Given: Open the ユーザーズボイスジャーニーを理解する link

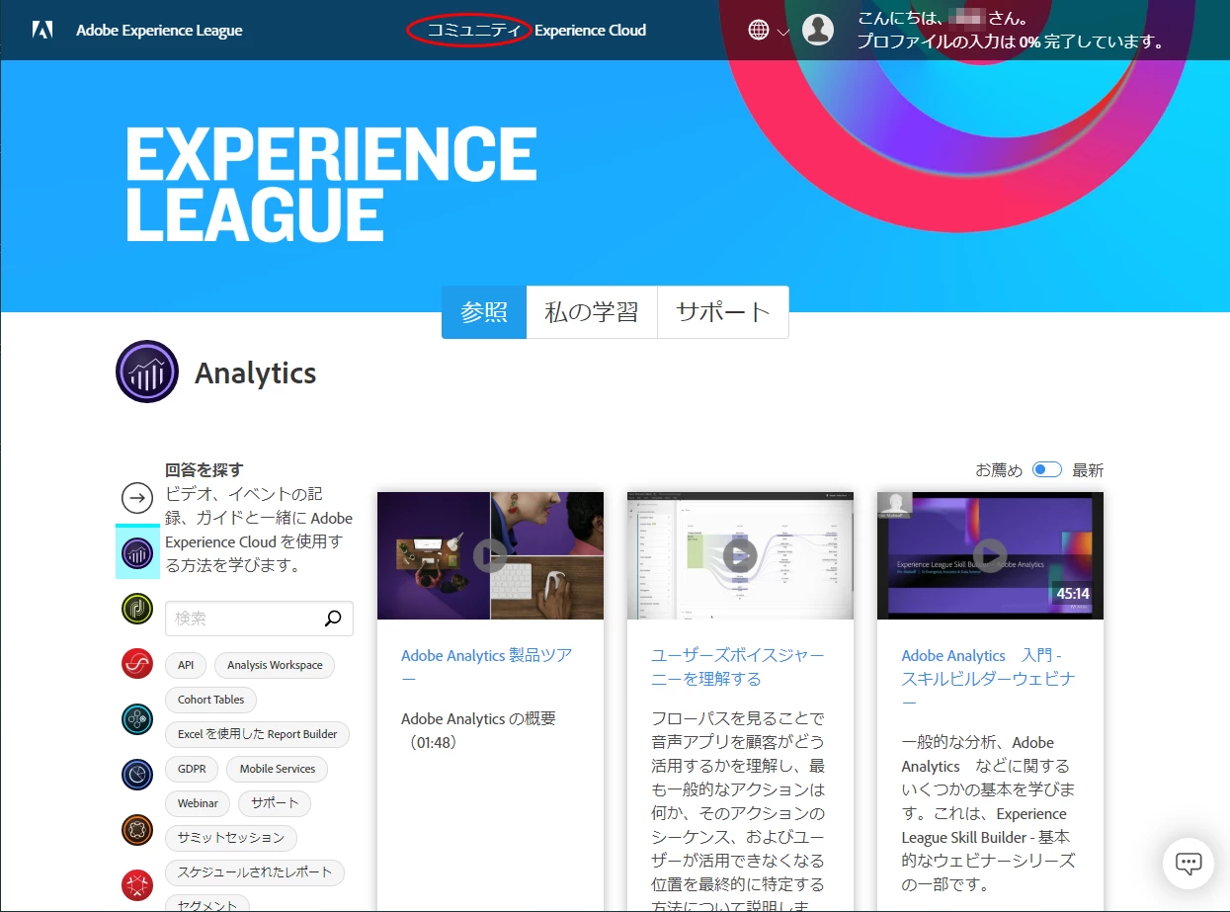Looking at the screenshot, I should pyautogui.click(x=737, y=667).
